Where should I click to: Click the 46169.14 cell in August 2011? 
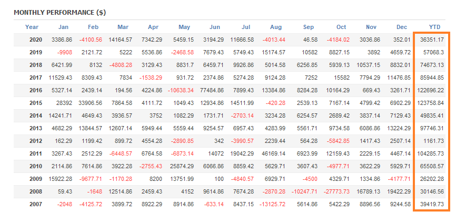273,153
